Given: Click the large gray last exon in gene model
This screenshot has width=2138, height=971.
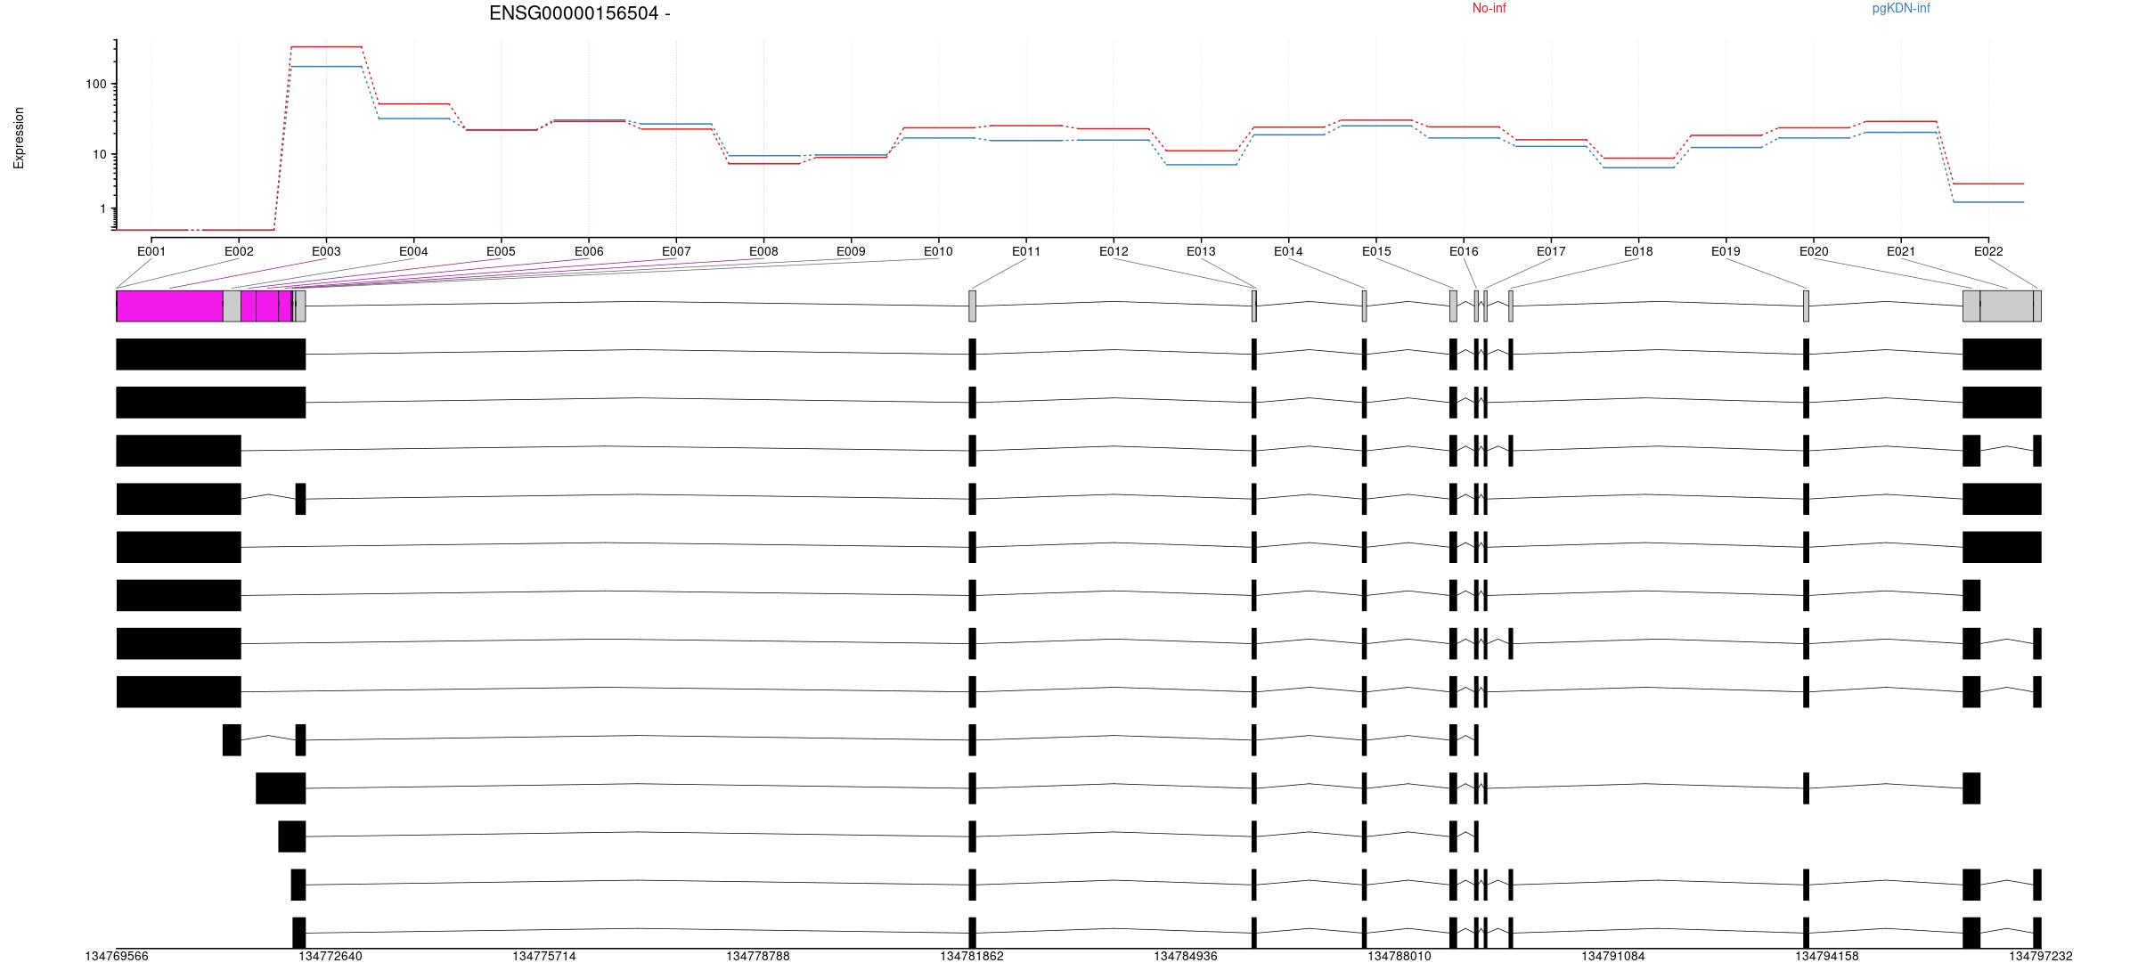Looking at the screenshot, I should (2006, 306).
